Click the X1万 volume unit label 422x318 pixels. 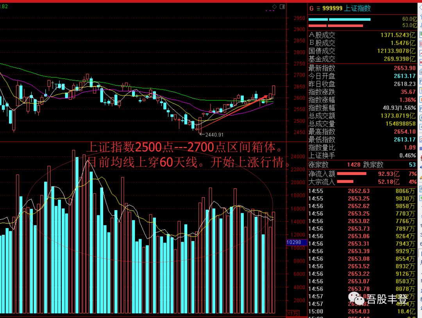pyautogui.click(x=292, y=313)
